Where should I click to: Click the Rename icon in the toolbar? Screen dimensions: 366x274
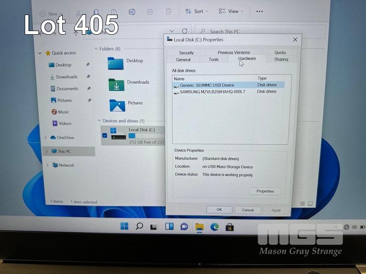click(132, 11)
